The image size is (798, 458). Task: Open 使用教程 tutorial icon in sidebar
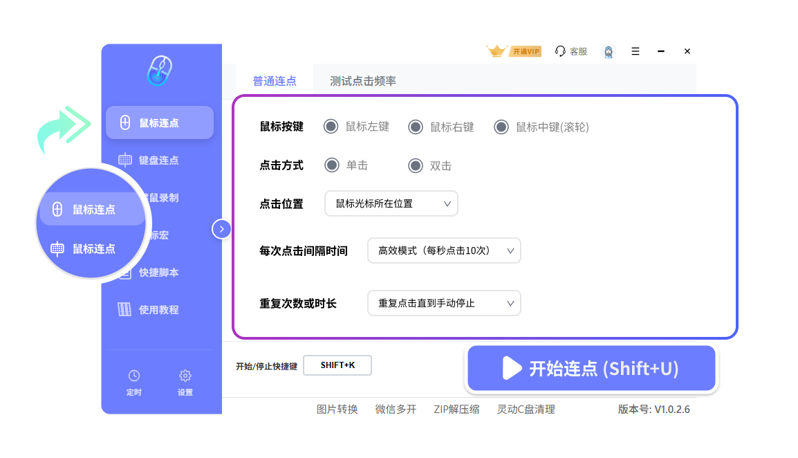tap(125, 310)
